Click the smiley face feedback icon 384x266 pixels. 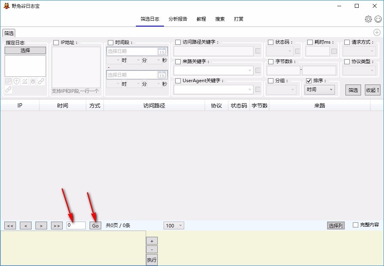(378, 19)
